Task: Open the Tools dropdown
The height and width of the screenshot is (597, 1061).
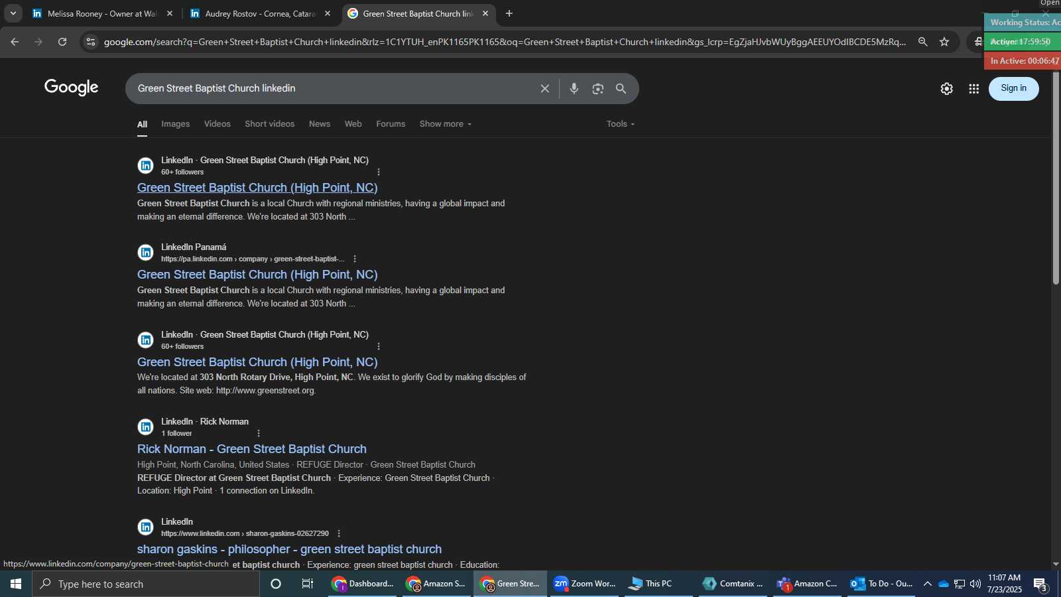Action: coord(621,124)
